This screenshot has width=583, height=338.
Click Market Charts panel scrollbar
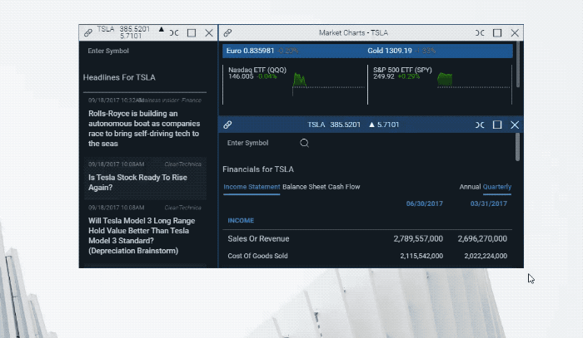click(518, 65)
